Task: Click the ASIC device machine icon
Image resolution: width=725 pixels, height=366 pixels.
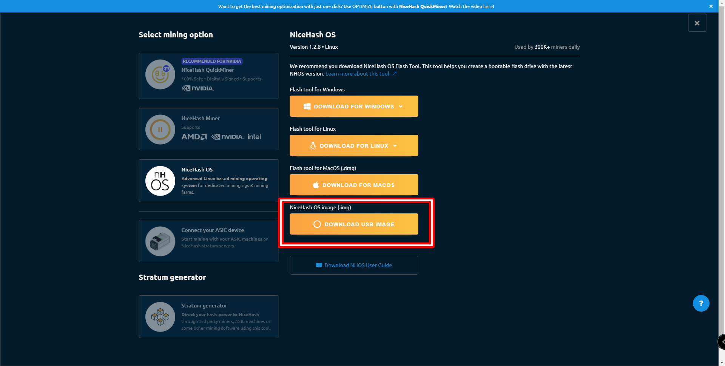Action: [x=160, y=241]
